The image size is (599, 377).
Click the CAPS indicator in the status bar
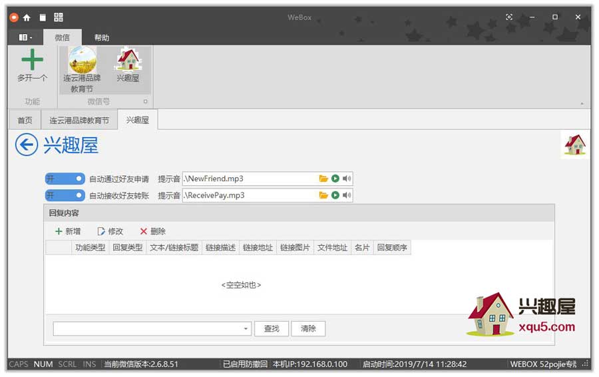19,364
